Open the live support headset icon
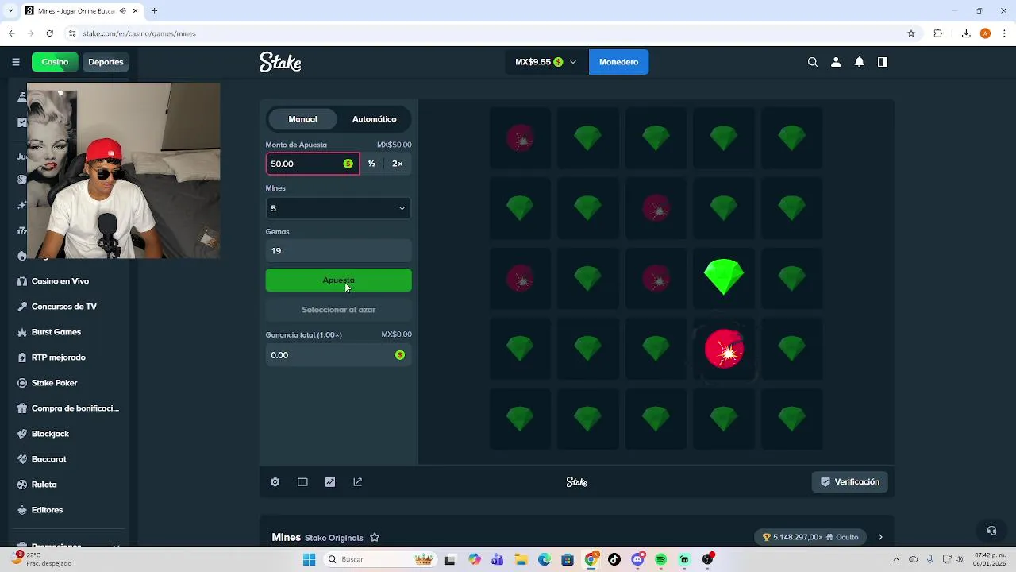 (x=991, y=531)
